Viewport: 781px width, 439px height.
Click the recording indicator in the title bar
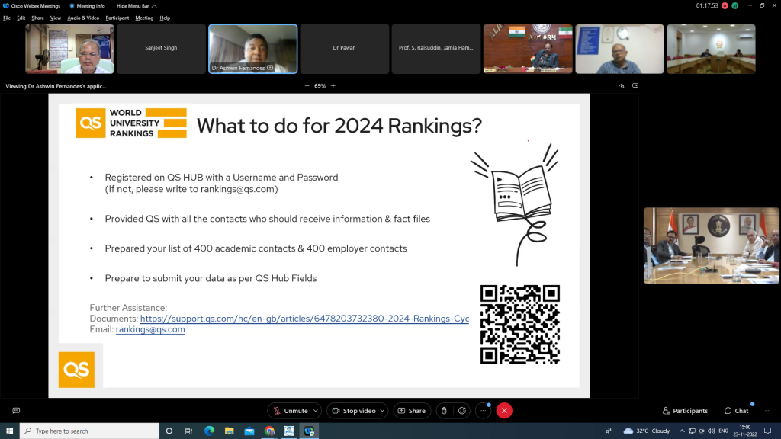pyautogui.click(x=725, y=6)
